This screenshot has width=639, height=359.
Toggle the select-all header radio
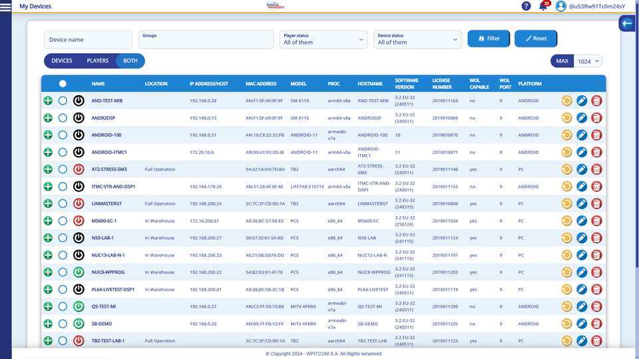[63, 84]
